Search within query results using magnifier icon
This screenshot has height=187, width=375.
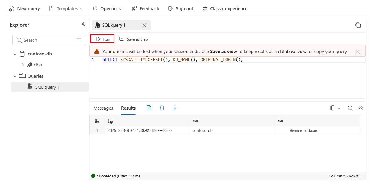[350, 108]
